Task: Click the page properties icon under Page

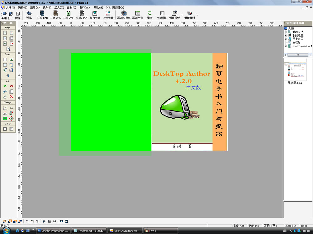Action: click(8, 49)
